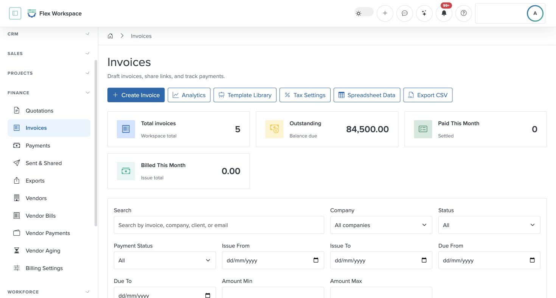Open the Analytics view
556x298 pixels.
pos(189,95)
